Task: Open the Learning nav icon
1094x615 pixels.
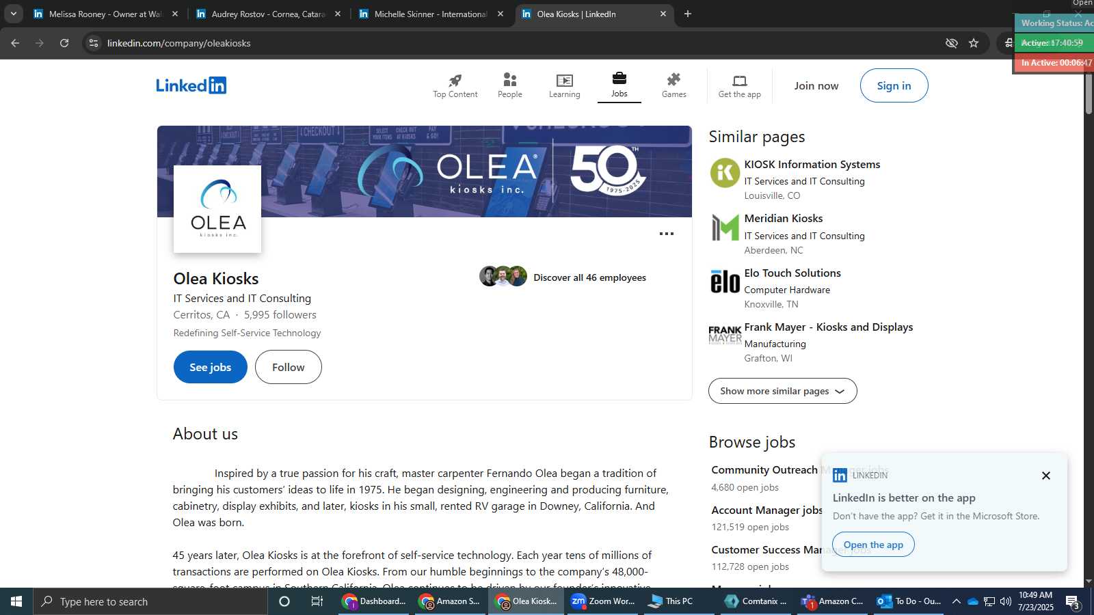Action: pyautogui.click(x=564, y=85)
